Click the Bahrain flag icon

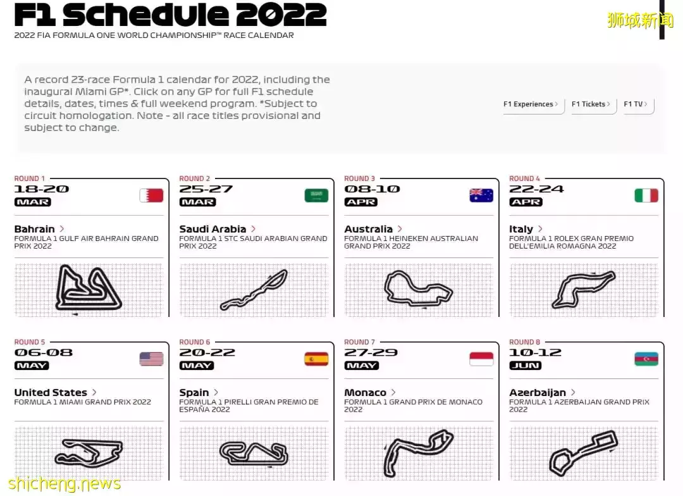click(x=151, y=195)
